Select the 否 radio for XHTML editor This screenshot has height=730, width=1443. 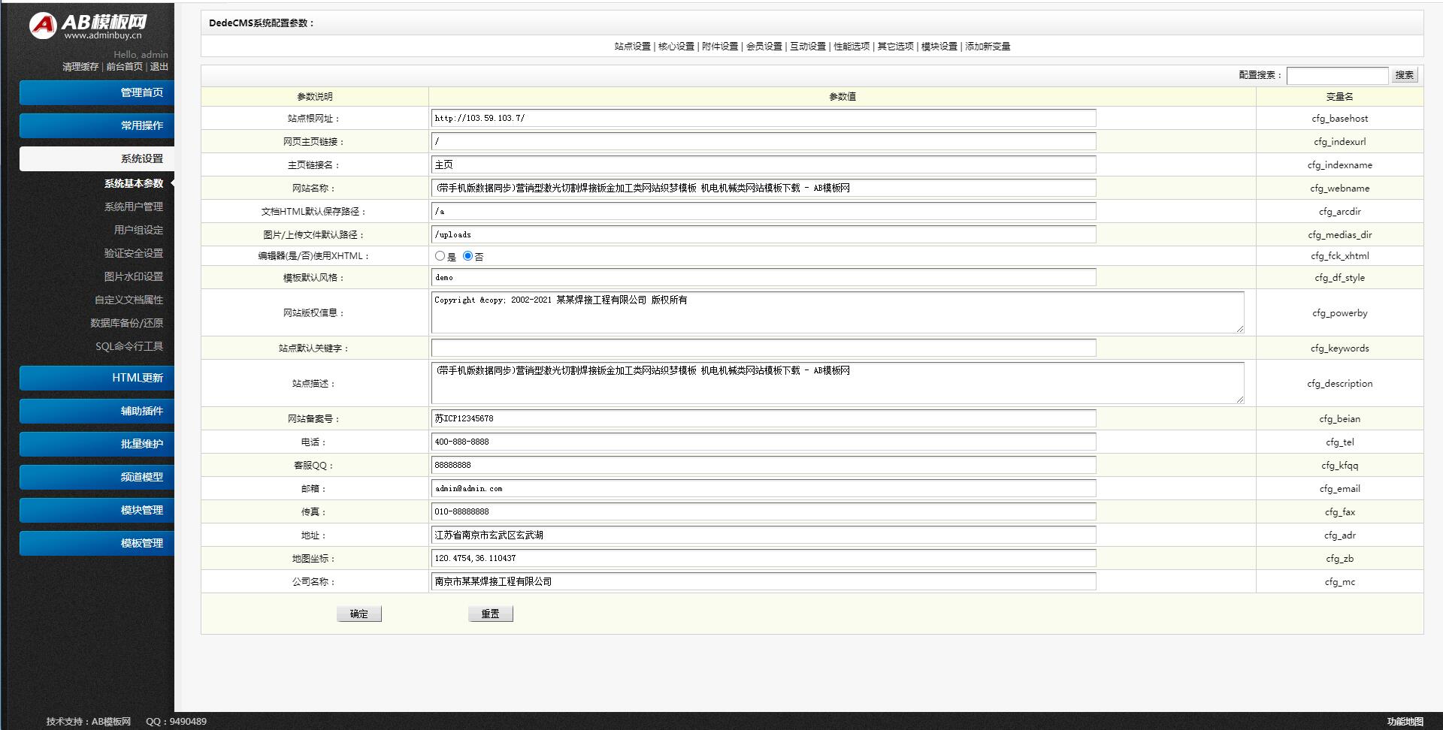(x=467, y=256)
